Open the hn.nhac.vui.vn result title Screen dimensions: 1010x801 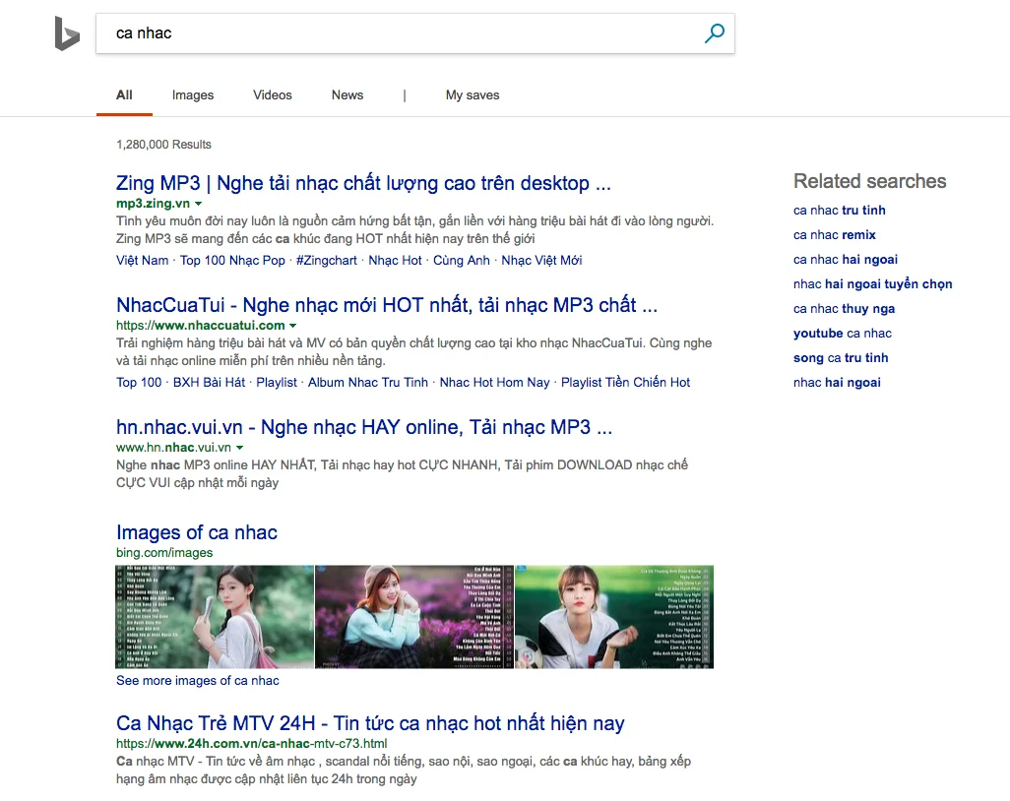coord(364,427)
